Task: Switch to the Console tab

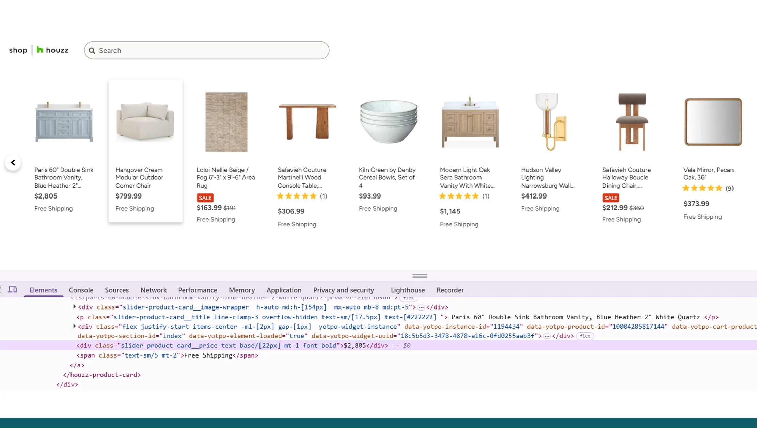Action: 81,290
